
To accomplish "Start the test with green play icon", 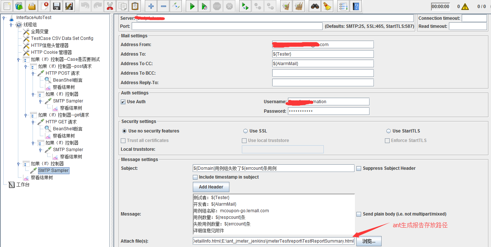I will pos(192,6).
